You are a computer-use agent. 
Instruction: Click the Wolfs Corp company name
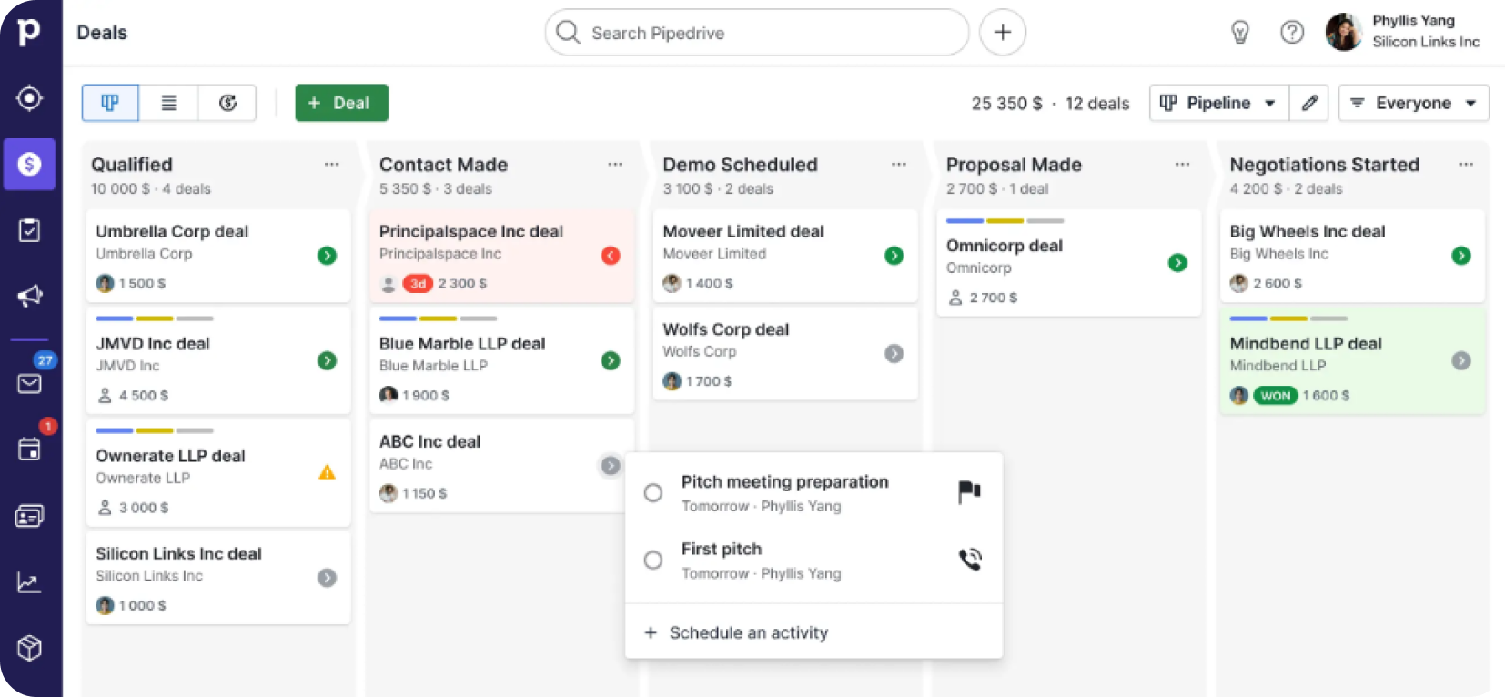click(700, 352)
